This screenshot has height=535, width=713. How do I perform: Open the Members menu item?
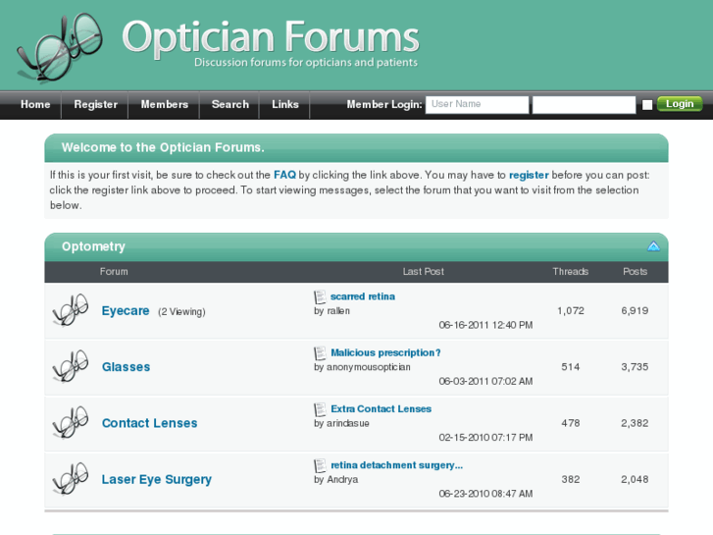[164, 104]
